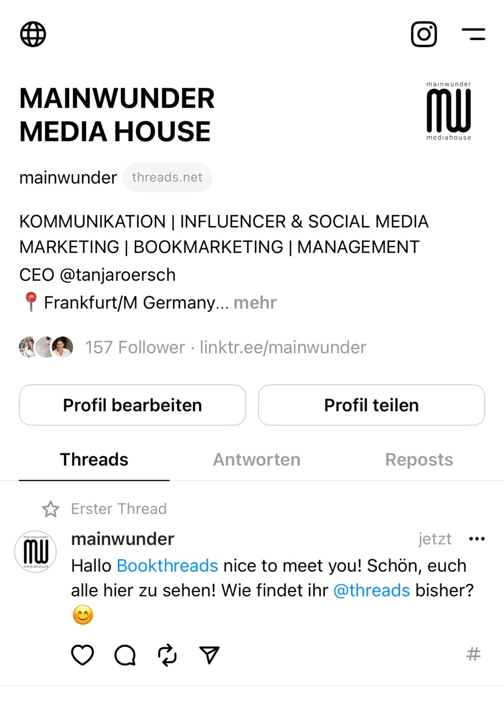
Task: Tap the globe icon at top left
Action: click(x=33, y=35)
